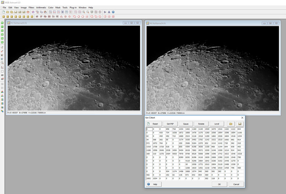
Task: Click the Gauss button
Action: tap(186, 124)
